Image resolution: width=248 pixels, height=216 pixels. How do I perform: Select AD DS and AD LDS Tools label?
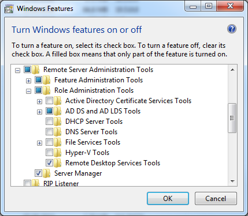tap(103, 111)
